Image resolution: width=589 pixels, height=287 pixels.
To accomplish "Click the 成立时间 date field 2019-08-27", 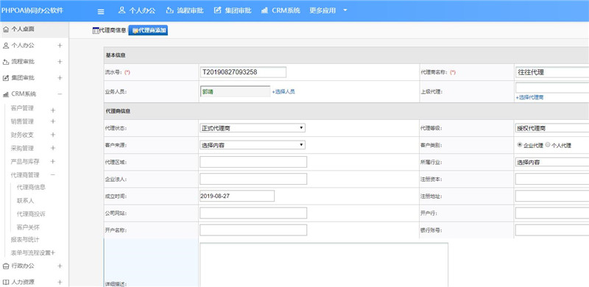I will click(x=237, y=196).
